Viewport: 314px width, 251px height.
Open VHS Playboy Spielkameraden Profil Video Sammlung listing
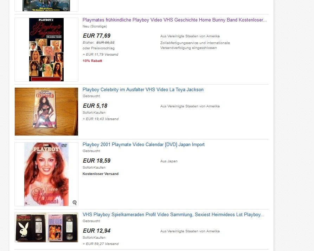(173, 214)
